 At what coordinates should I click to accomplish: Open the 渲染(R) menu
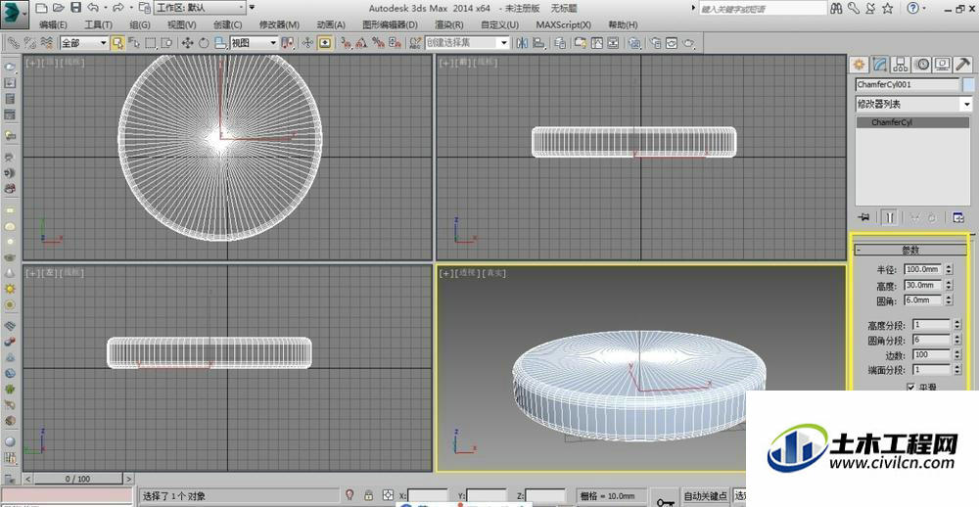(x=449, y=25)
